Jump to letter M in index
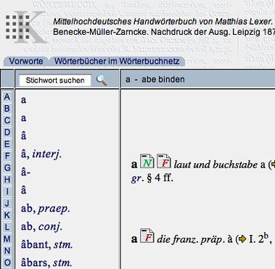Image resolution: width=275 pixels, height=269 pixels. pyautogui.click(x=7, y=239)
